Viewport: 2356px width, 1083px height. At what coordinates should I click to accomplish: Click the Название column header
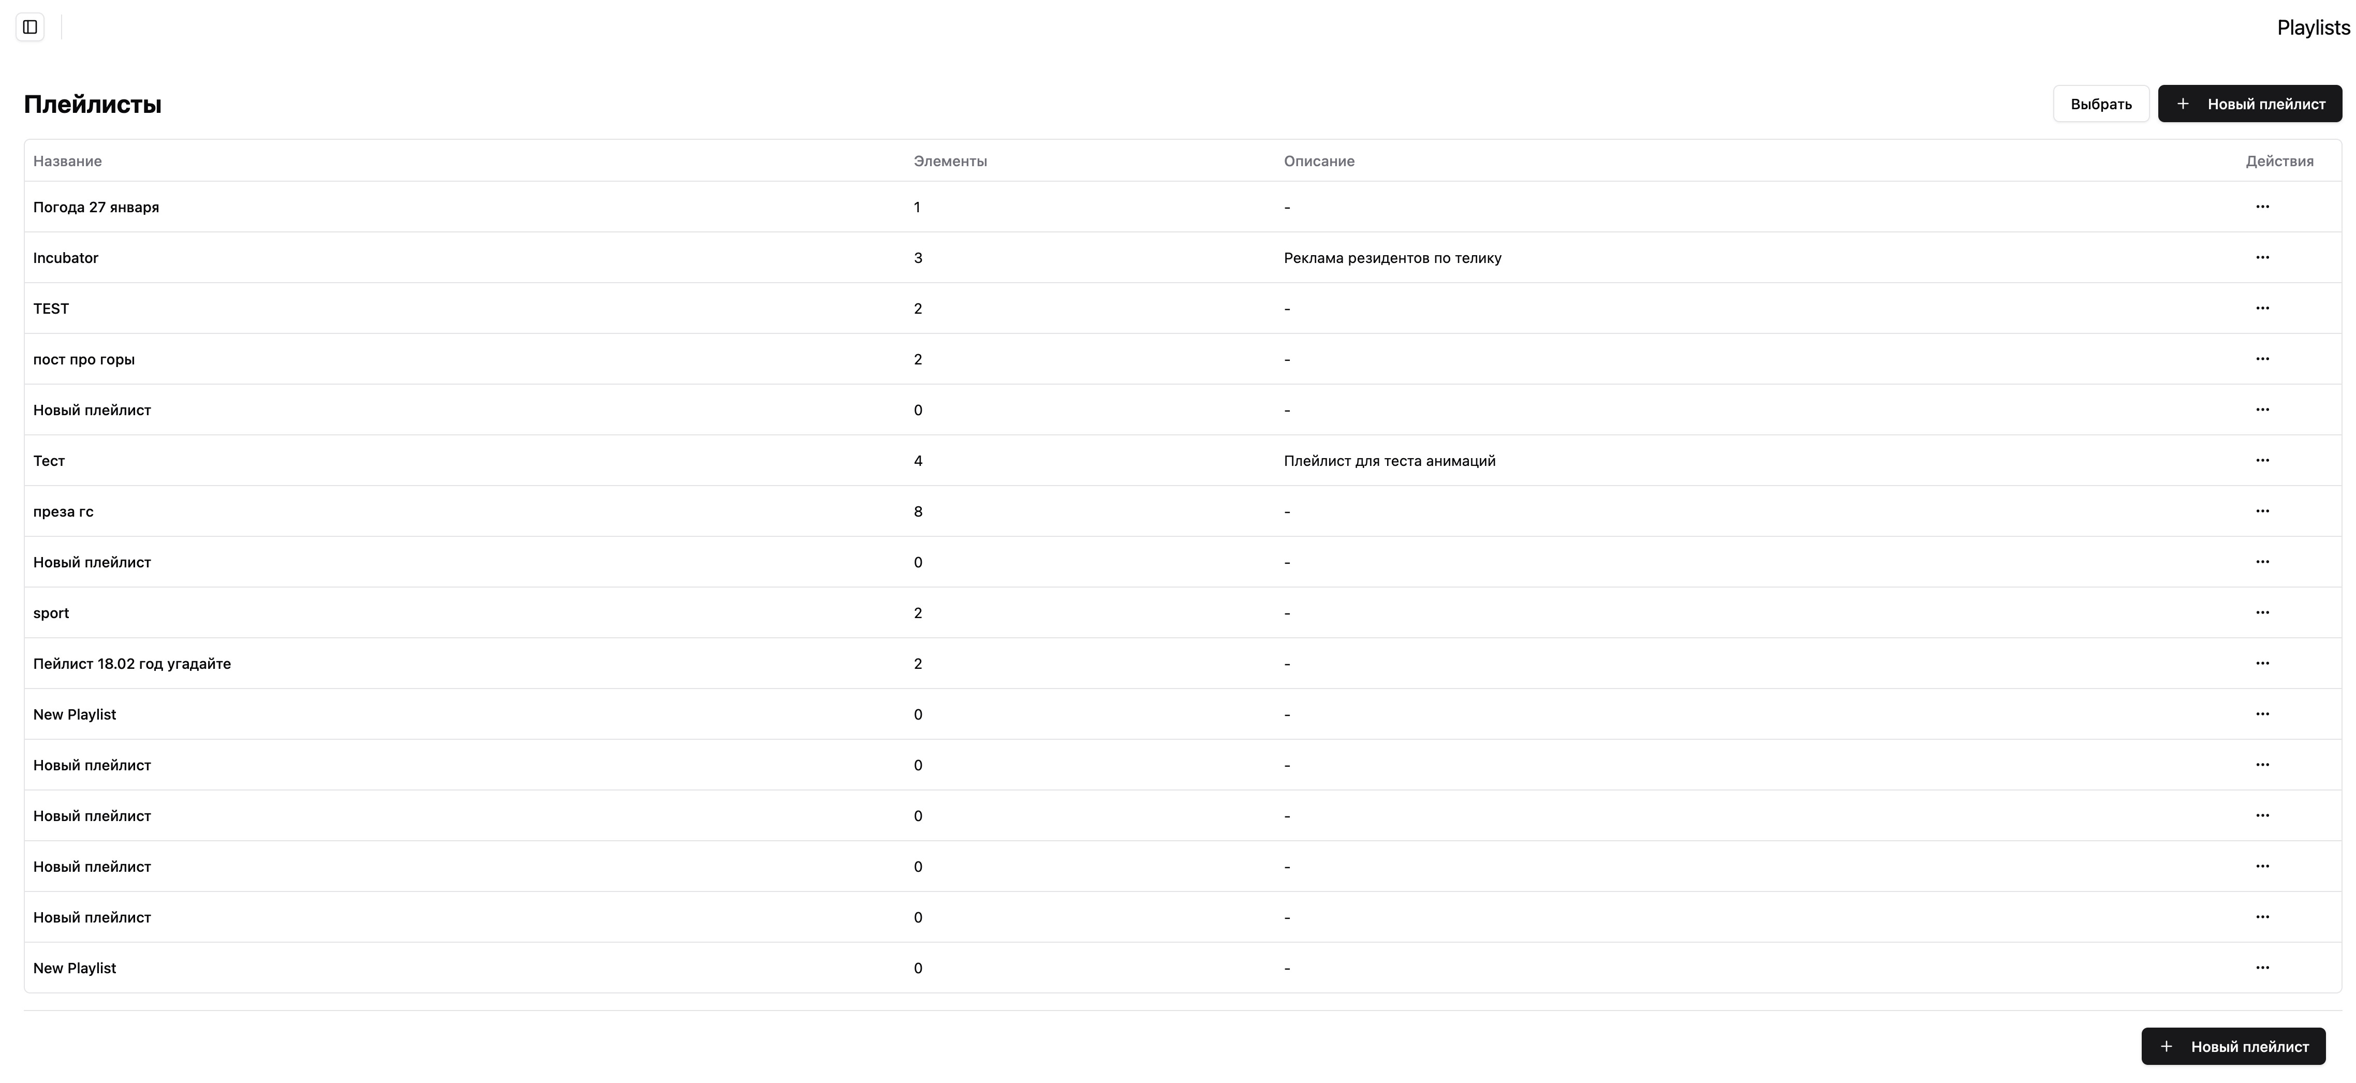(x=68, y=161)
